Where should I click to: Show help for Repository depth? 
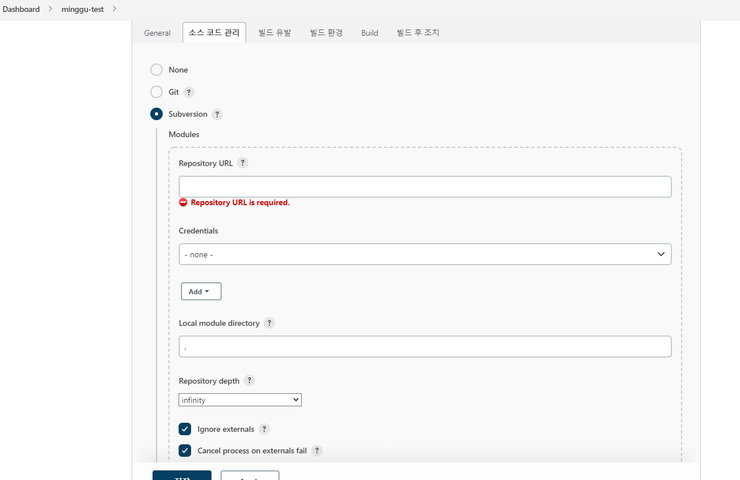[250, 380]
